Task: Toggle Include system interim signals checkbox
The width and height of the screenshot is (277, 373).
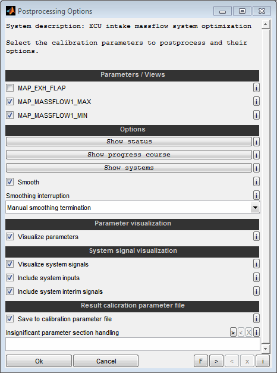Action: point(10,291)
